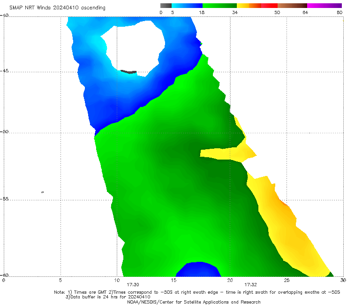The height and width of the screenshot is (305, 347).
Task: Click longitude axis label '10'
Action: [117, 281]
